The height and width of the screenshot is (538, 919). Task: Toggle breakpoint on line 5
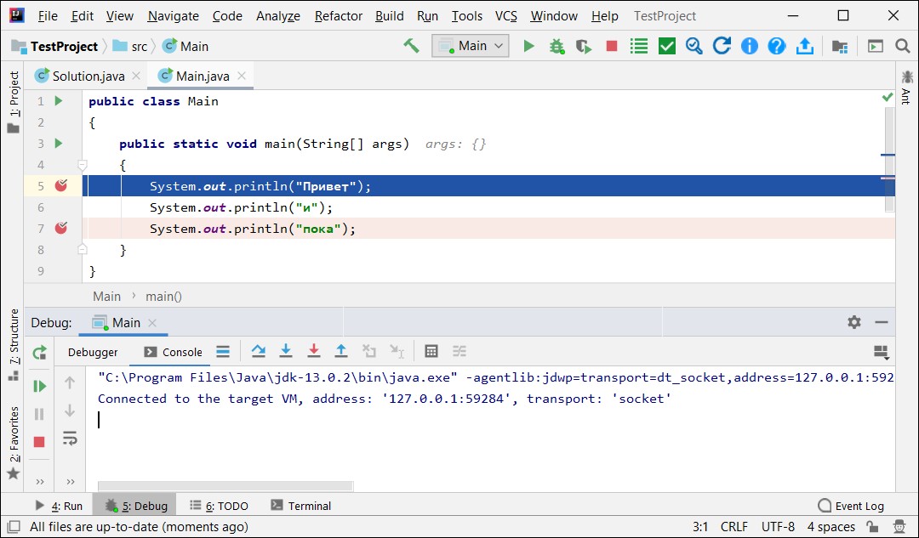[x=61, y=185]
